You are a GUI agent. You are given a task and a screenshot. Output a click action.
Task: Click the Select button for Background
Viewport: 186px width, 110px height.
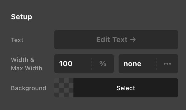[126, 88]
